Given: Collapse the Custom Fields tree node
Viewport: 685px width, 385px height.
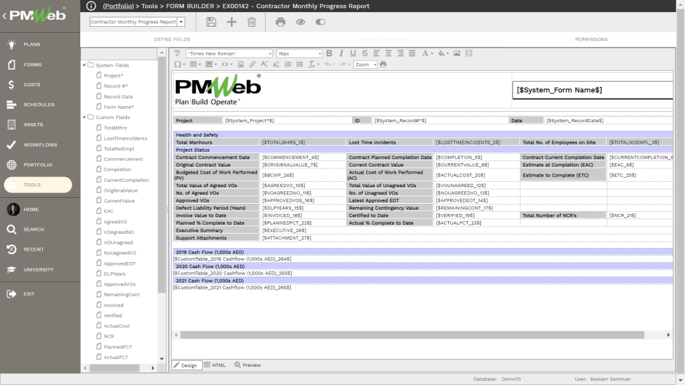Looking at the screenshot, I should pos(84,117).
